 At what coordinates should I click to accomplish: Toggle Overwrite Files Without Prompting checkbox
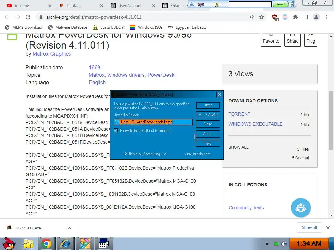(x=116, y=130)
